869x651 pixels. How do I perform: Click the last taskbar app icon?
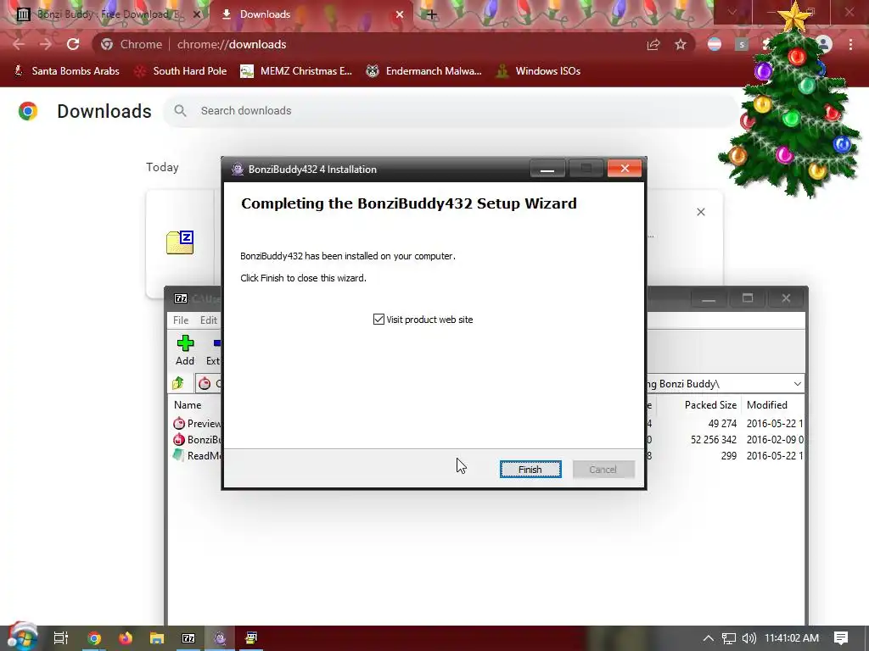point(251,638)
